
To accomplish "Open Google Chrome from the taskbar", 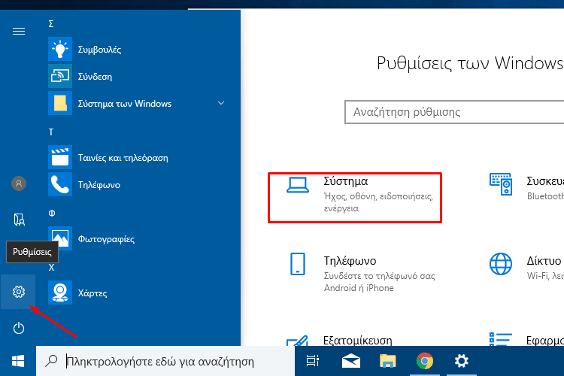I will point(425,361).
